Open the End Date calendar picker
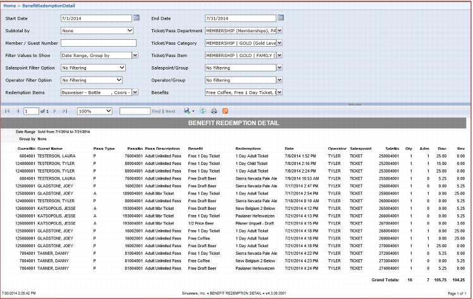This screenshot has width=473, height=299. point(281,18)
